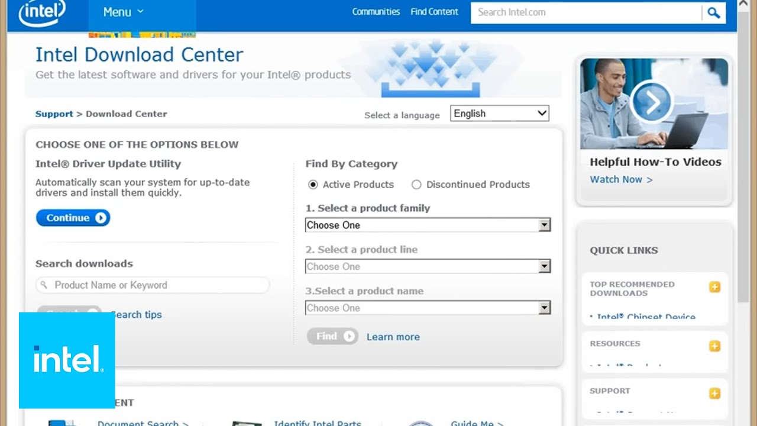This screenshot has width=757, height=426.
Task: Click the Search Intel.com field
Action: coord(585,12)
